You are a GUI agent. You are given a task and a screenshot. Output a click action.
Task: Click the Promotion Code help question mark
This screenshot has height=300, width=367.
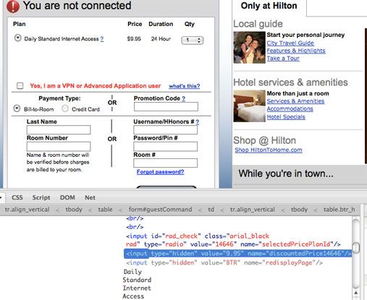[x=184, y=98]
